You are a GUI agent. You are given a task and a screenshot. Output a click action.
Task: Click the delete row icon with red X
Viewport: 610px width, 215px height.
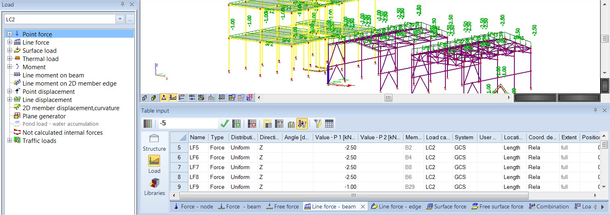(x=252, y=124)
